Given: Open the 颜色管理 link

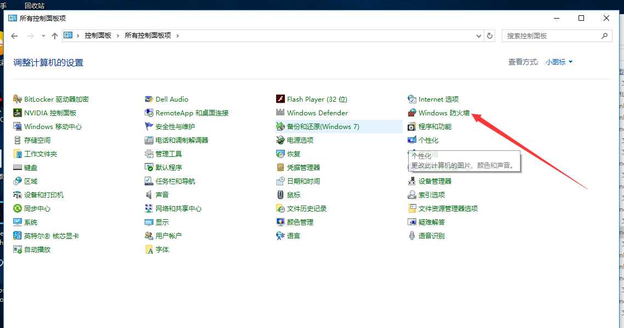Looking at the screenshot, I should pyautogui.click(x=300, y=222).
